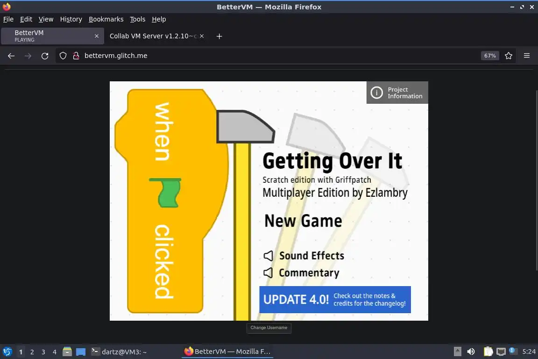Click the Commentary label
Image resolution: width=538 pixels, height=359 pixels.
click(309, 273)
